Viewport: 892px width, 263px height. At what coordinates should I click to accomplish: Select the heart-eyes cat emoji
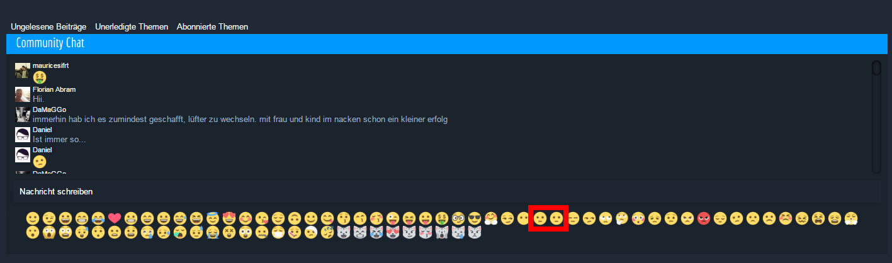point(393,232)
